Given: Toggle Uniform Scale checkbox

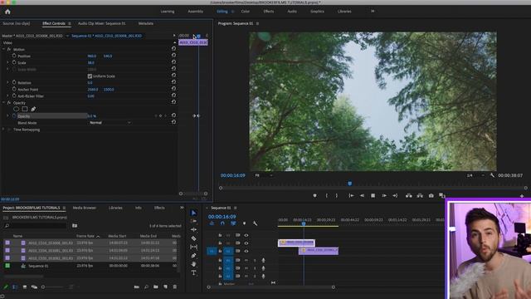Looking at the screenshot, I should click(x=90, y=76).
